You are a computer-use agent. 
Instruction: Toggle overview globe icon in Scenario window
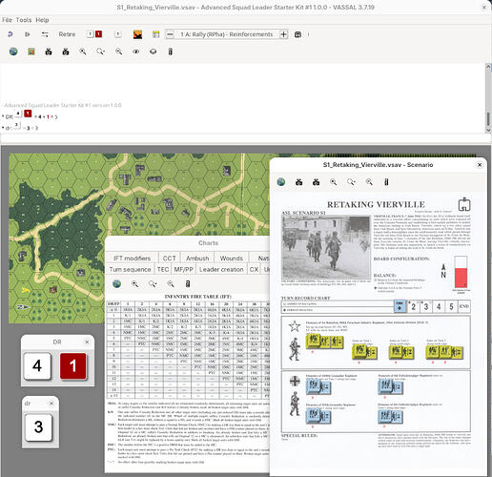(281, 182)
